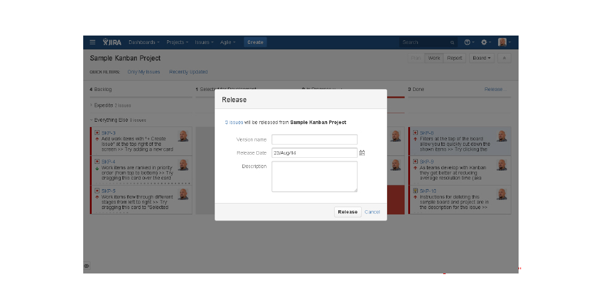603x303 pixels.
Task: Click inside the Description text area
Action: 314,176
